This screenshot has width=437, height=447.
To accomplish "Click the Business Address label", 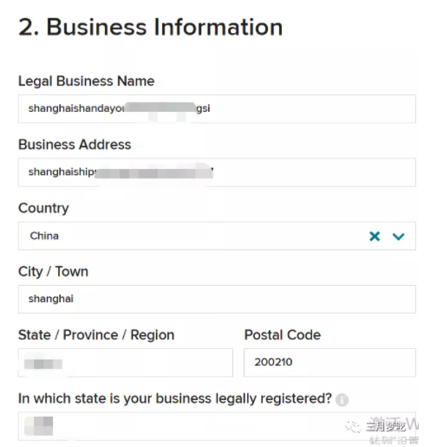I will (x=75, y=145).
